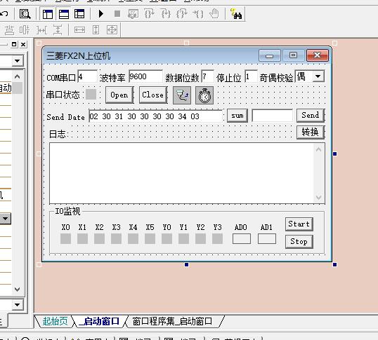
Task: Click the same height sizing icon
Action: [96, 30]
